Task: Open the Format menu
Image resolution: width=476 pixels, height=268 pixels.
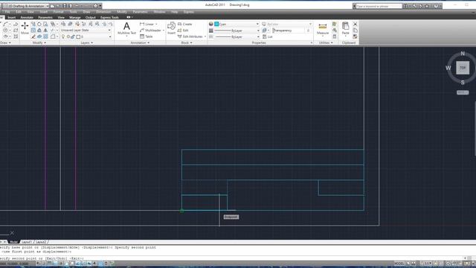Action: [x=58, y=12]
